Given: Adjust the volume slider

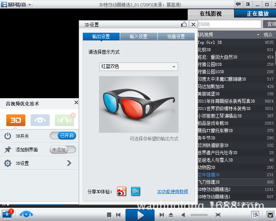Looking at the screenshot, I should click(x=199, y=215).
